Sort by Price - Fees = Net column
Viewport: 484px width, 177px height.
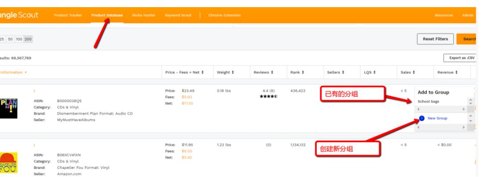184,72
